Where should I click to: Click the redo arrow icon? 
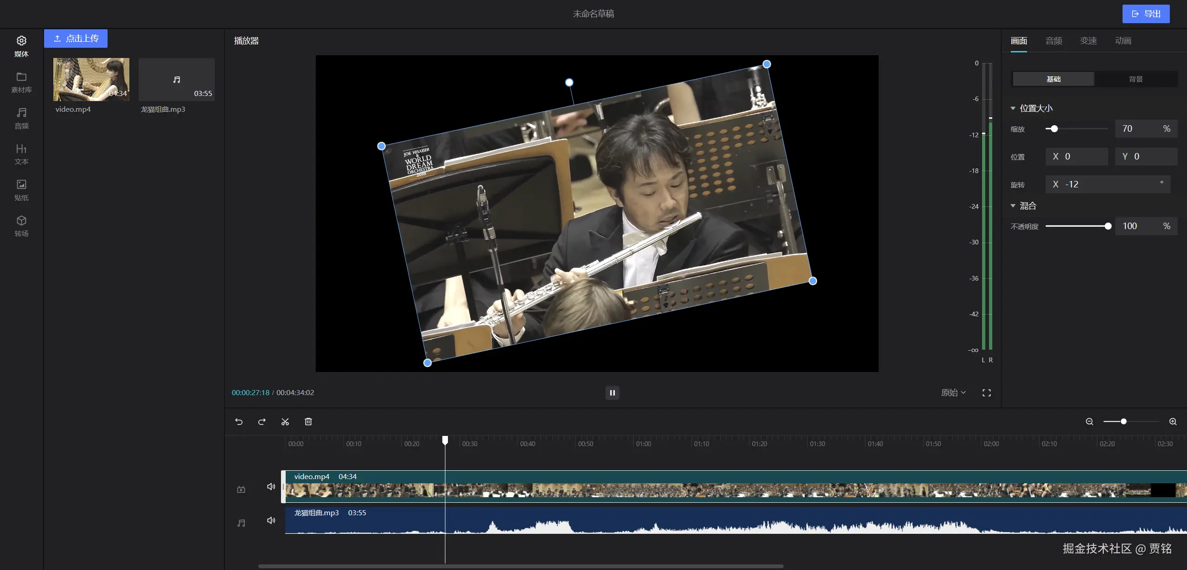262,422
